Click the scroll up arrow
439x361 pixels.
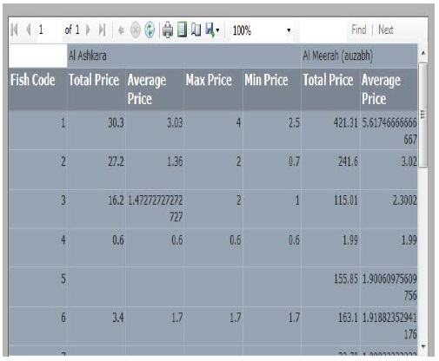[423, 53]
